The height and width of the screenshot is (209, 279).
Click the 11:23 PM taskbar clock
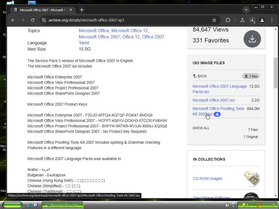[x=269, y=205]
